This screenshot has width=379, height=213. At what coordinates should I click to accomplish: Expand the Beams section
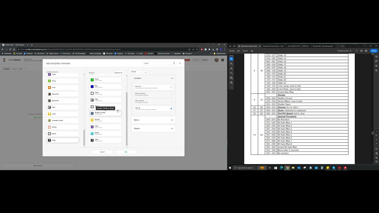172,129
